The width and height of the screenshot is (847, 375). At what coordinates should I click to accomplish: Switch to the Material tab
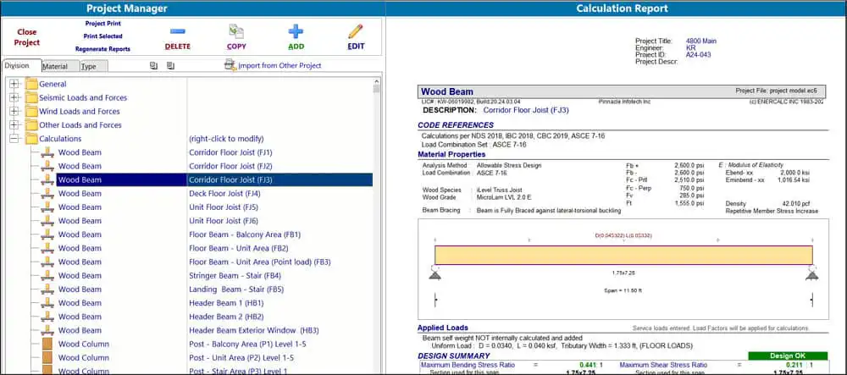(x=59, y=66)
